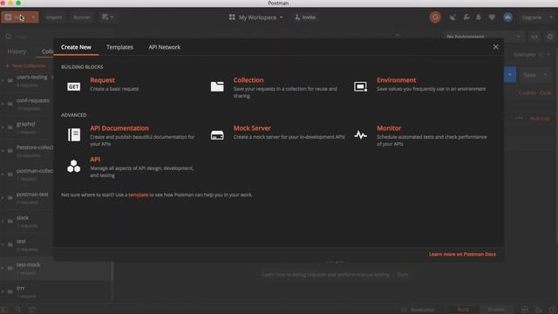Screen dimensions: 558x314
Task: Open the History sidebar tab
Action: 17,51
